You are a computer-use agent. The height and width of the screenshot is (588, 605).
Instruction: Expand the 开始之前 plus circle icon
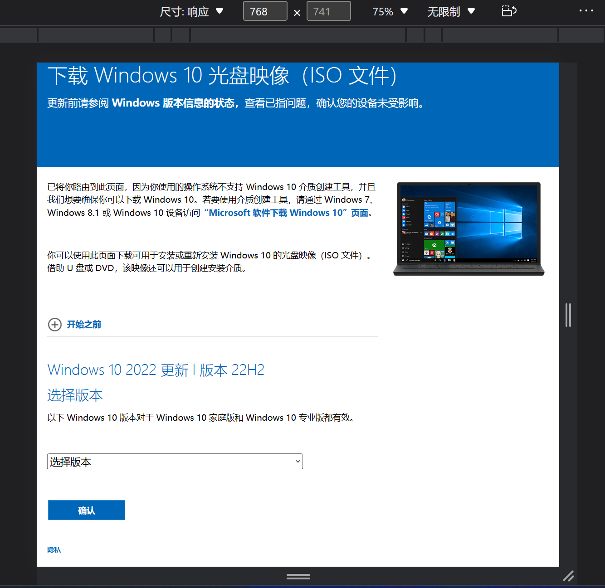[55, 325]
